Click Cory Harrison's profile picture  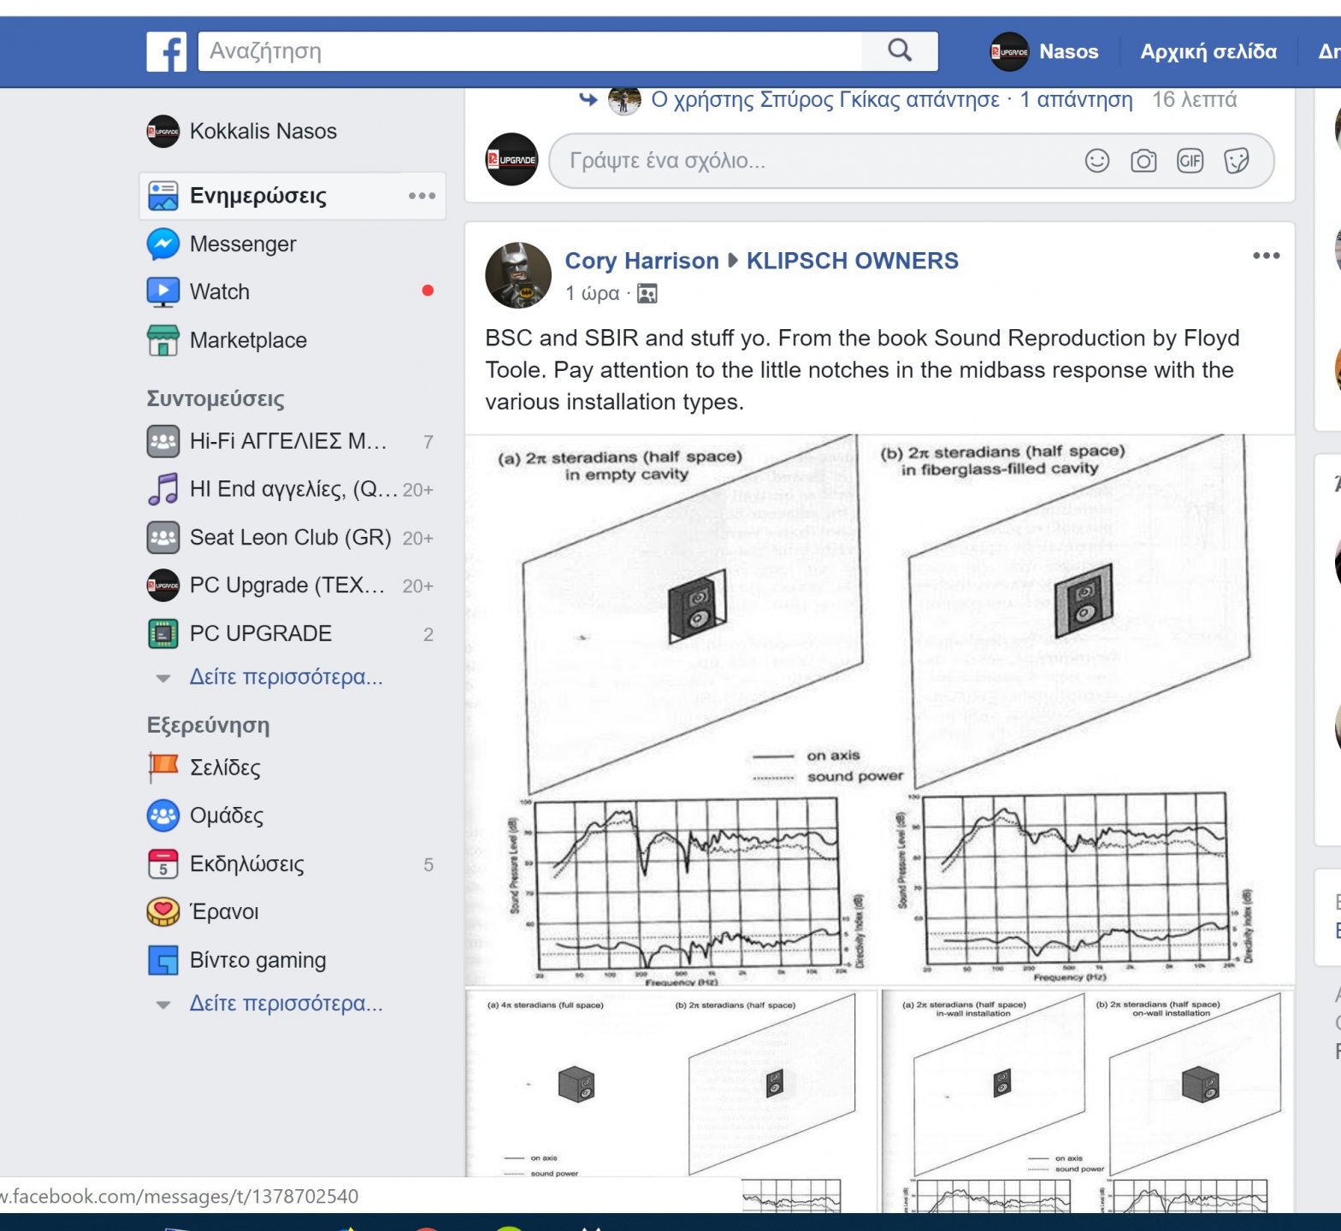518,275
